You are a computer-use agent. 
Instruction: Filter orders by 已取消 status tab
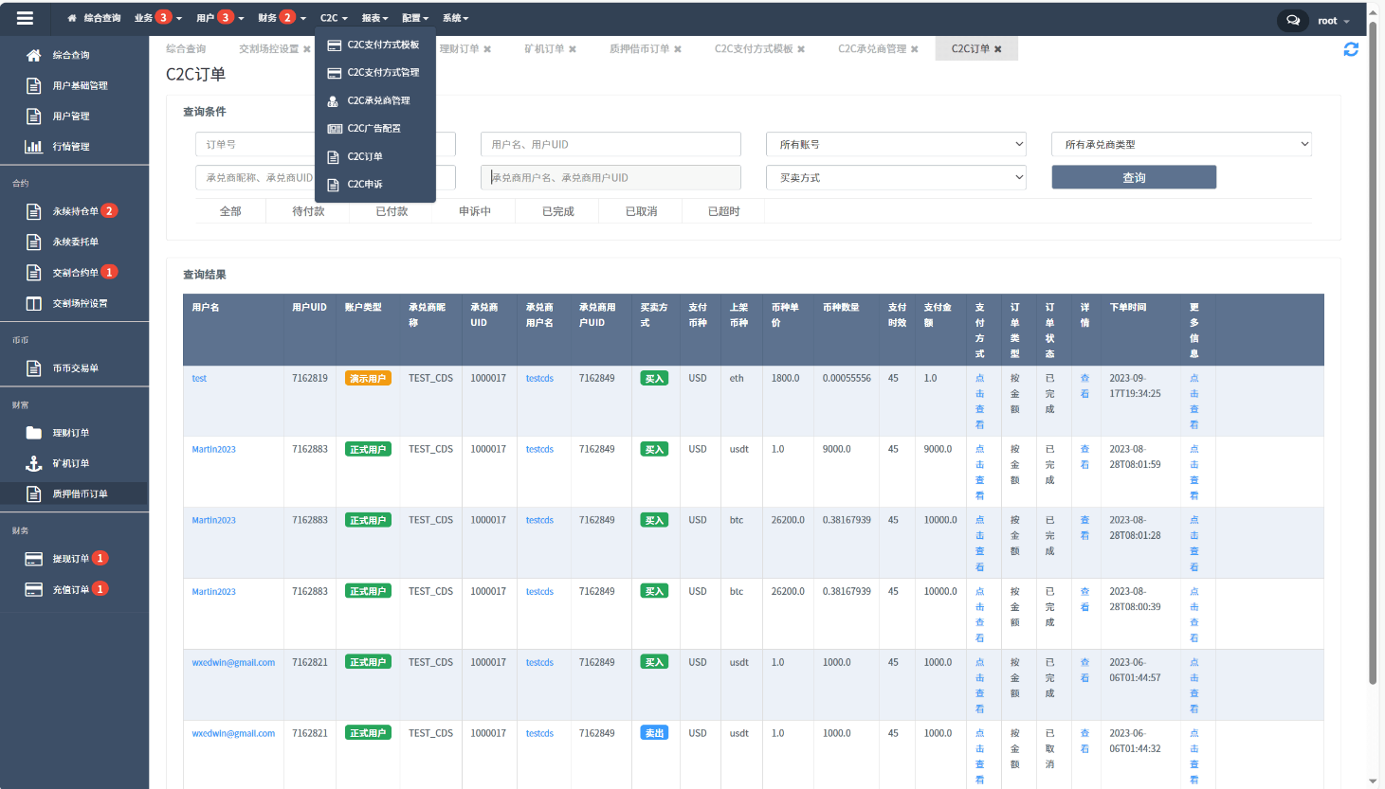[x=642, y=211]
